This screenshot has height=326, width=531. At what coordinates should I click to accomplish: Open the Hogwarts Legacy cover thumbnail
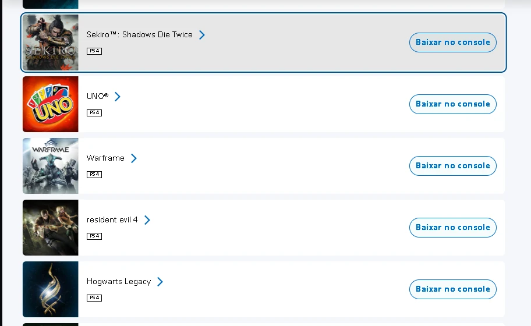(50, 289)
